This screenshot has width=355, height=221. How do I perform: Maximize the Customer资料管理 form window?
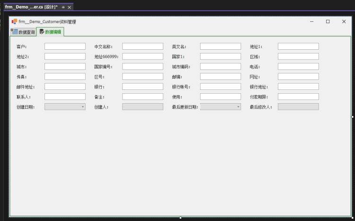328,21
